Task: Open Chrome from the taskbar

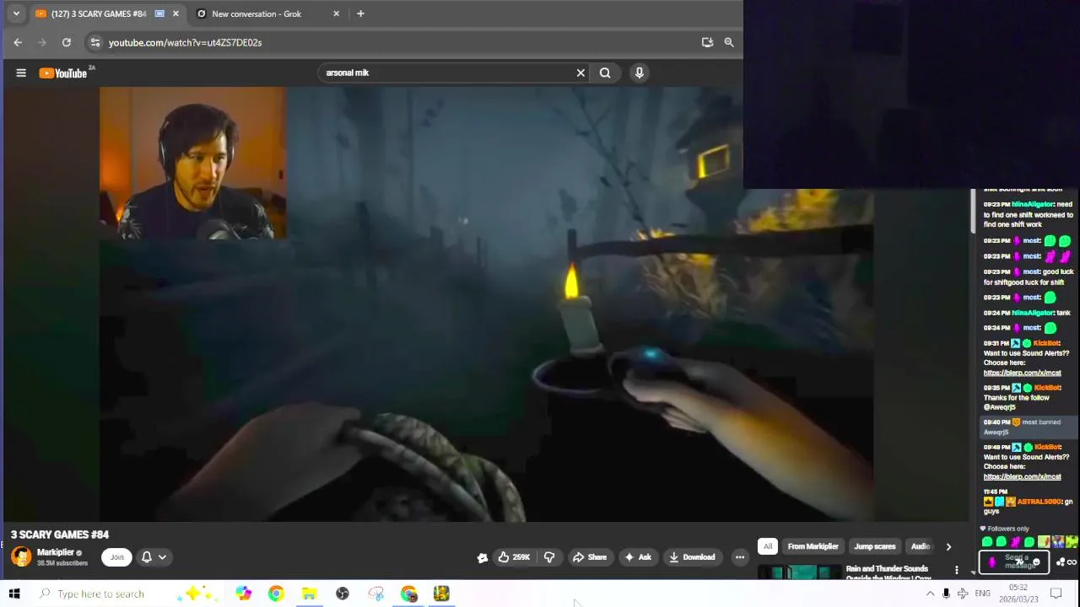Action: (x=276, y=594)
